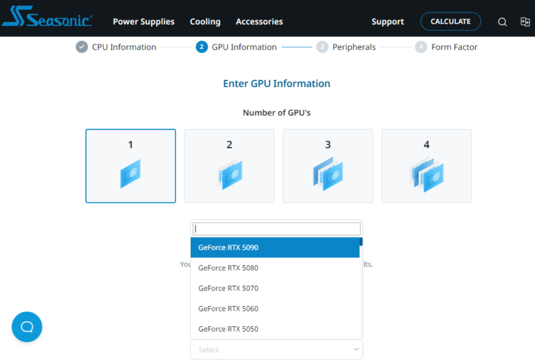Image resolution: width=535 pixels, height=361 pixels.
Task: Click the language translate icon
Action: tap(525, 22)
